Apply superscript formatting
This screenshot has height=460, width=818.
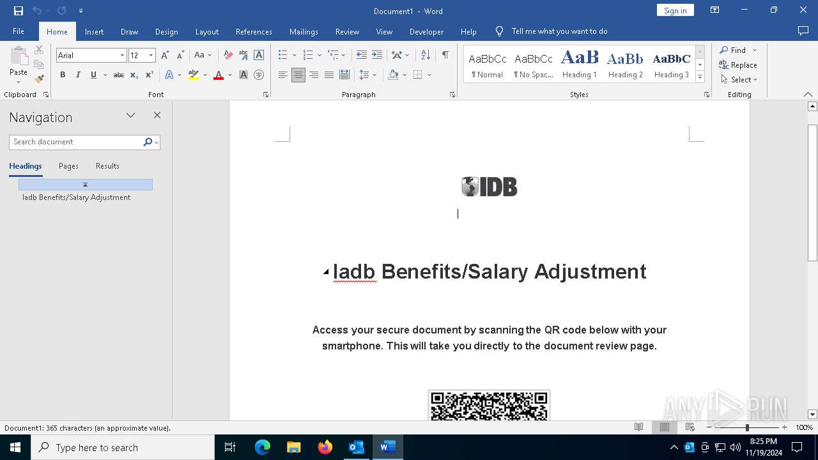tap(149, 75)
